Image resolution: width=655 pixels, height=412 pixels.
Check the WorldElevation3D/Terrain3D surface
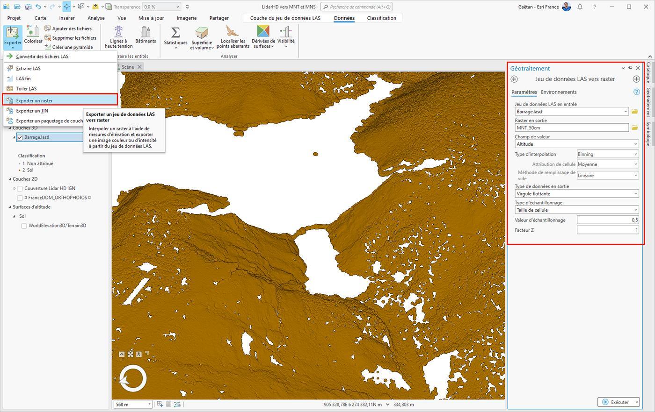(x=24, y=226)
